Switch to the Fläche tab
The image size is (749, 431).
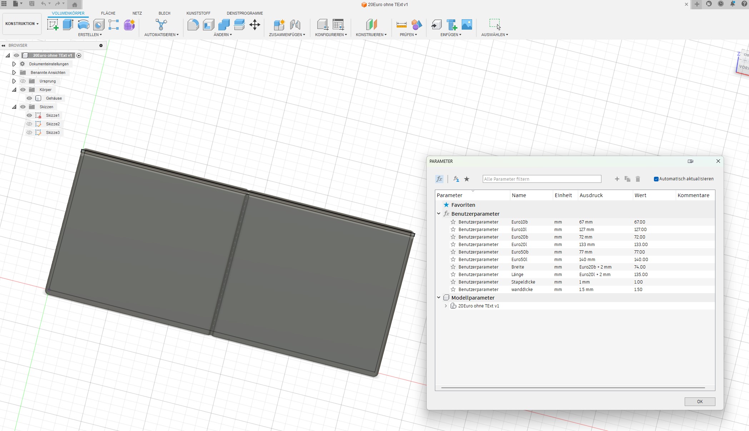pos(108,13)
